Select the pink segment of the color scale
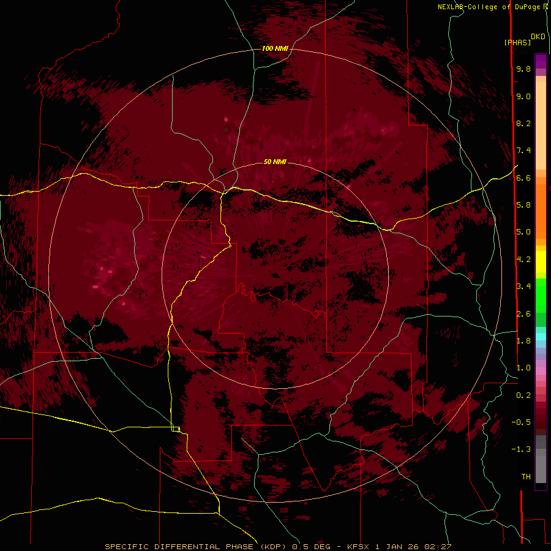Image resolution: width=551 pixels, height=551 pixels. [x=541, y=371]
